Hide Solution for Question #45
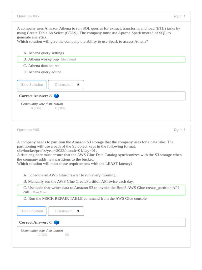This screenshot has width=202, height=270. 32,85
